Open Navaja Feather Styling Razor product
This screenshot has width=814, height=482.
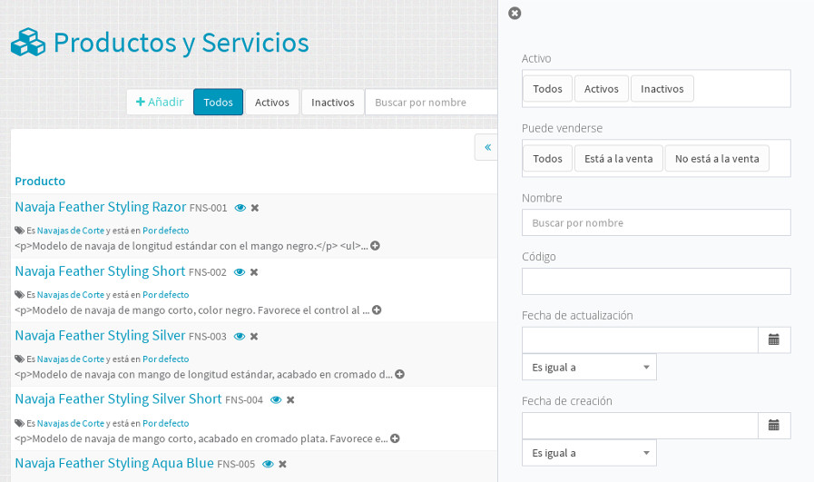point(100,207)
